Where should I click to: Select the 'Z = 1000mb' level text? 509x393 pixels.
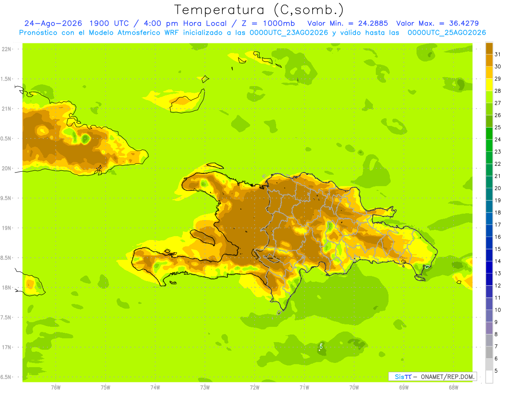[268, 23]
